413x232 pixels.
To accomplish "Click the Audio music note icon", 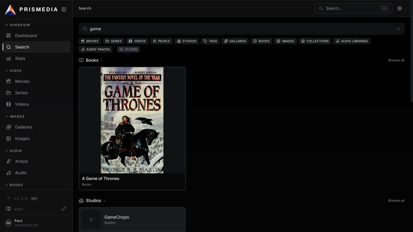I will [x=9, y=173].
